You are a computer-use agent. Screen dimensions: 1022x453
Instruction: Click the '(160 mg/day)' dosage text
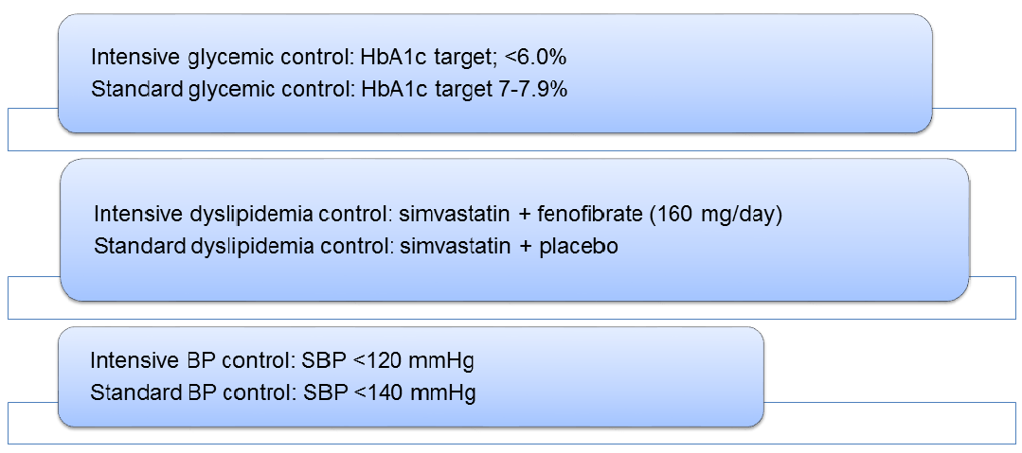pyautogui.click(x=719, y=215)
